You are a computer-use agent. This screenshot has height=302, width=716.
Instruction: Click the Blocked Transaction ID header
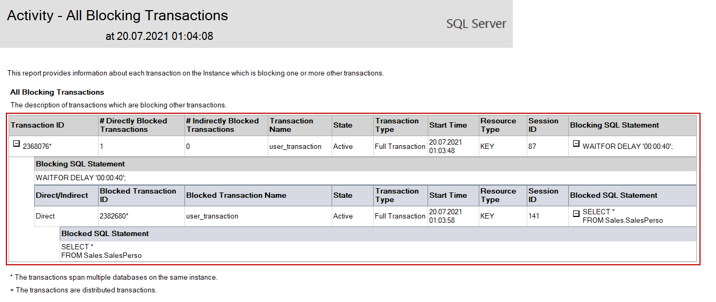point(138,196)
